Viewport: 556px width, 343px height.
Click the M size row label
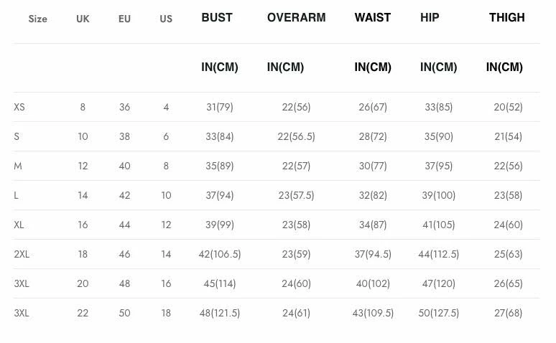(18, 166)
